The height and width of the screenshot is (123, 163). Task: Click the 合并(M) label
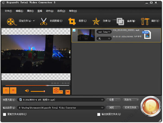[x=131, y=21]
